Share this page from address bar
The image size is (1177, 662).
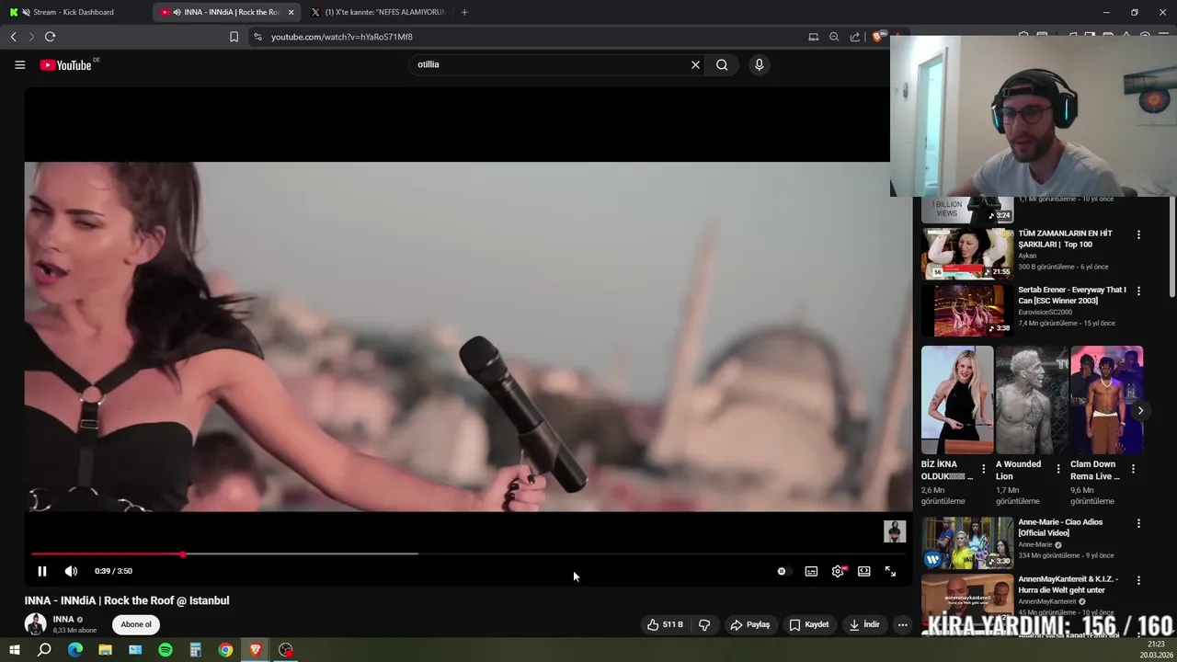(x=855, y=37)
